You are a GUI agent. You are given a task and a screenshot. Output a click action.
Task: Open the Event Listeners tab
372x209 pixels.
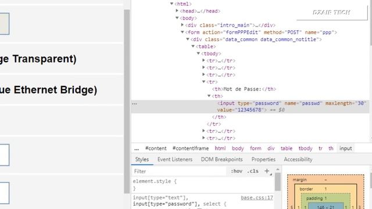[x=175, y=160]
